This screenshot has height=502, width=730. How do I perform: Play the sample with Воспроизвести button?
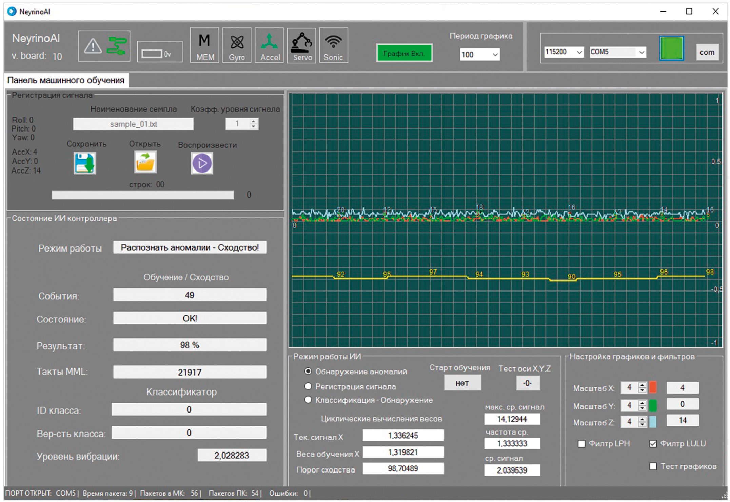[202, 163]
